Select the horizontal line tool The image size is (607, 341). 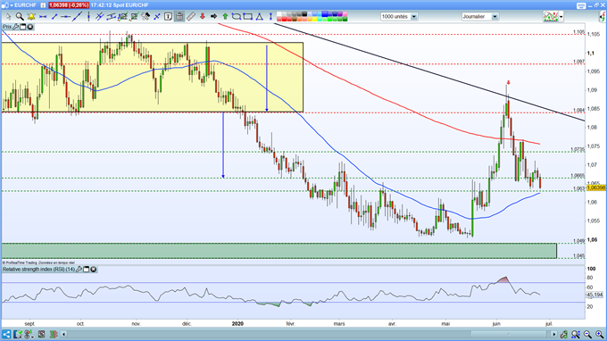pyautogui.click(x=66, y=17)
